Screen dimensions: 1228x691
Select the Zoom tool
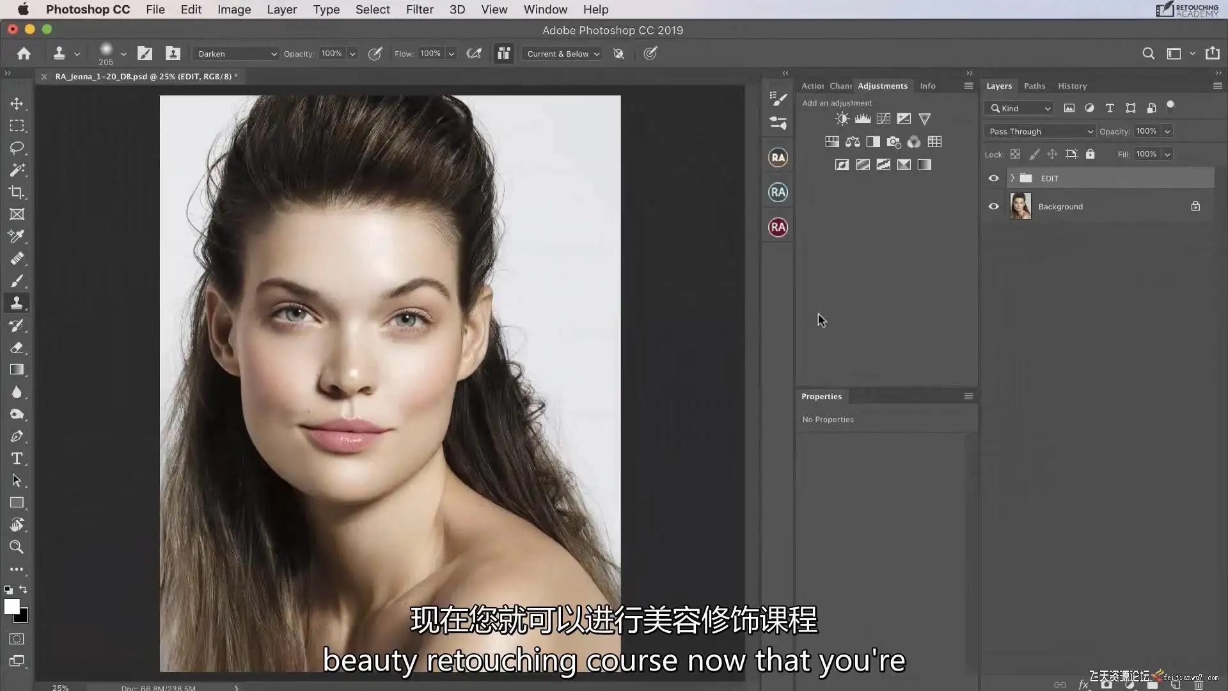(17, 547)
